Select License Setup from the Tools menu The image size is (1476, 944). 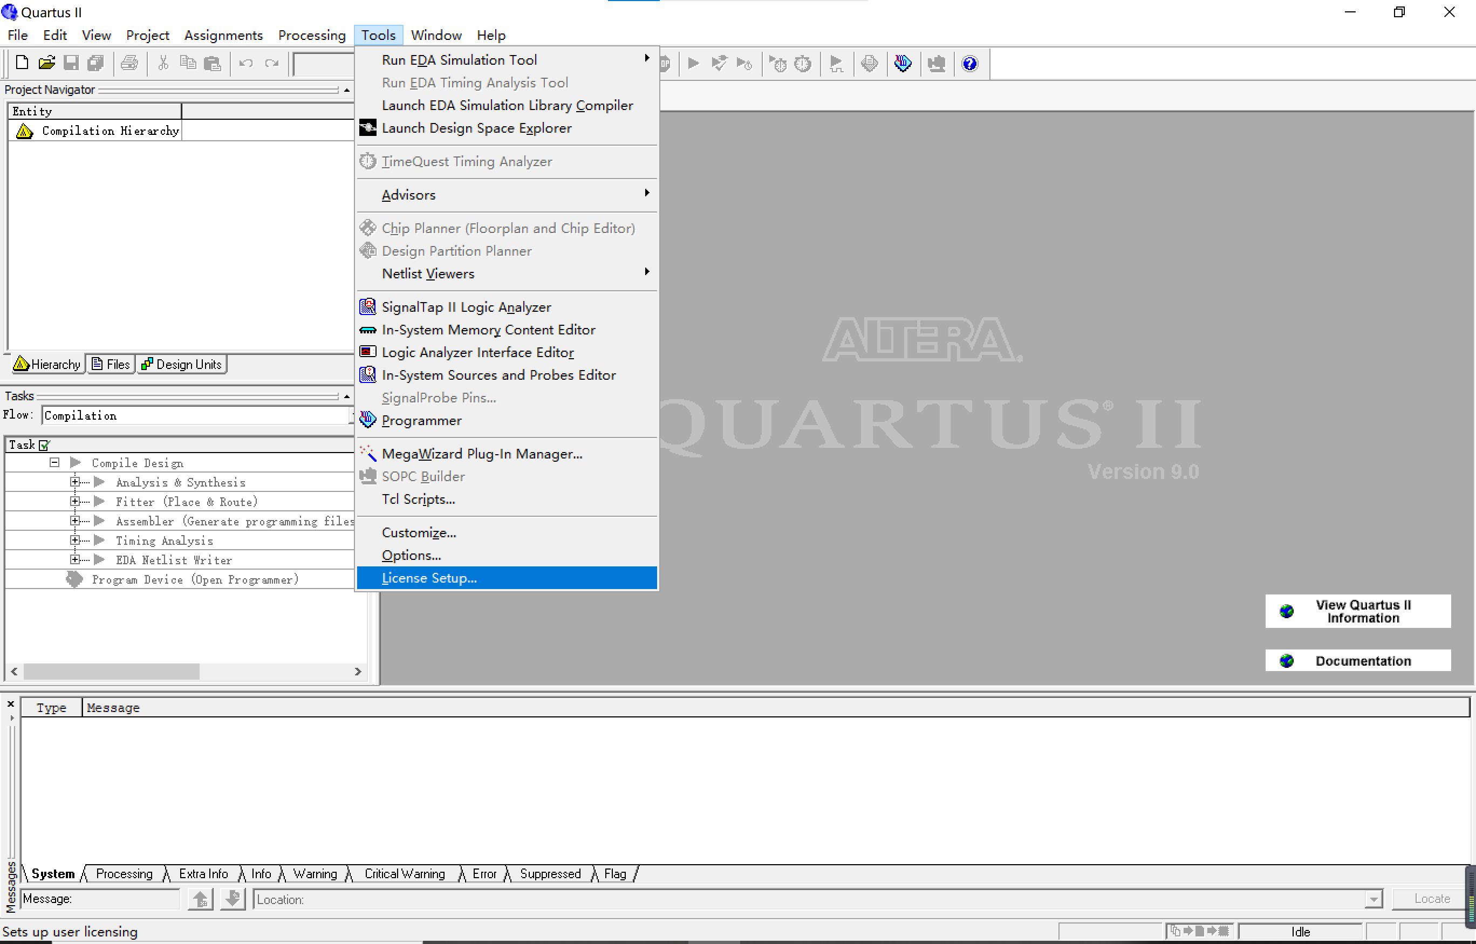tap(429, 577)
